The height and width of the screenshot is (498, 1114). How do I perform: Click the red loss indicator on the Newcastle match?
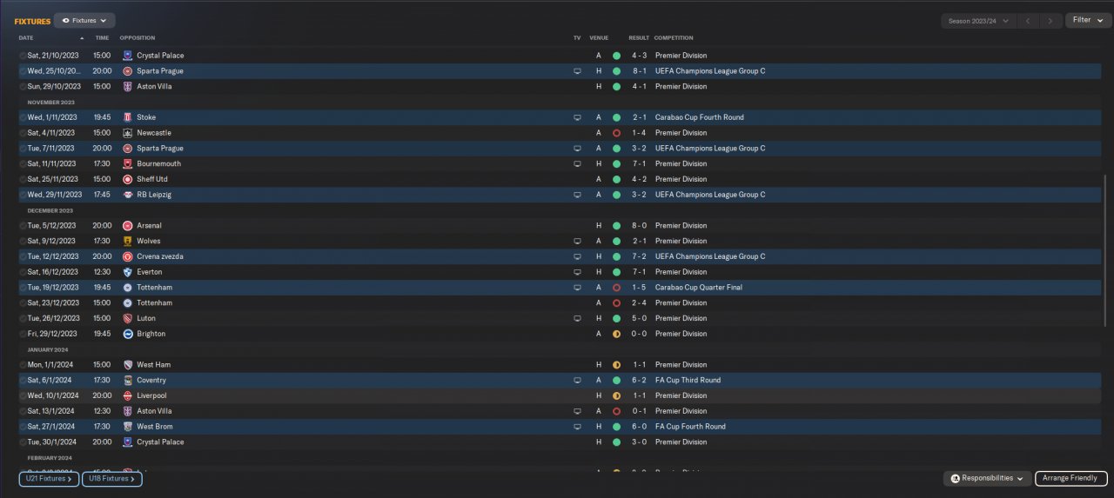[616, 133]
